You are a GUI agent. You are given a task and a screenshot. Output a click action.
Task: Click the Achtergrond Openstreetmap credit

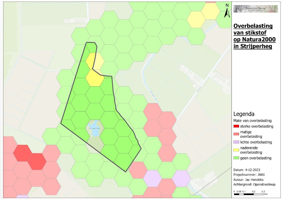click(254, 185)
